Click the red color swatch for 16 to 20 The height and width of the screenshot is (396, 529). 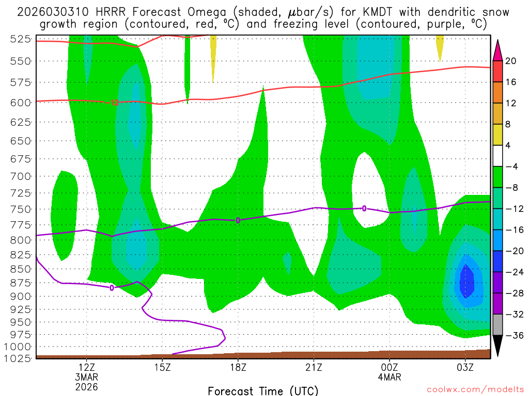tap(497, 71)
